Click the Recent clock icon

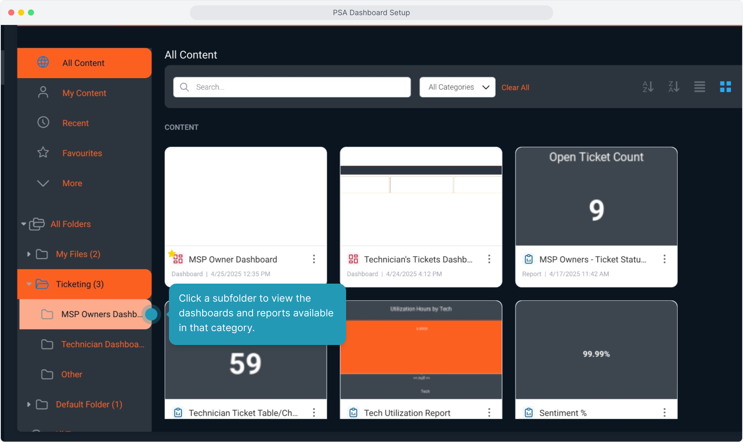pos(43,123)
